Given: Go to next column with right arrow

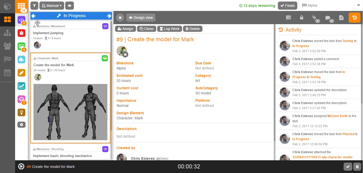Looking at the screenshot, I should coord(109,16).
